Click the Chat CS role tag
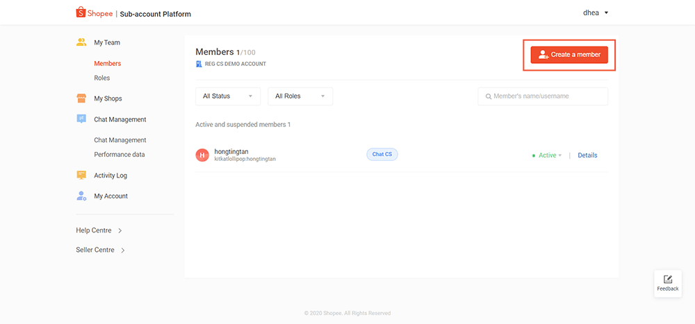The image size is (695, 324). pos(382,154)
